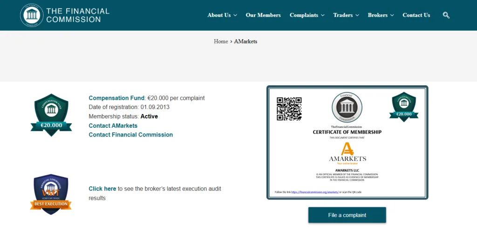Screen dimensions: 477x240
Task: Click the Financial Commission seal on certificate
Action: 347,108
